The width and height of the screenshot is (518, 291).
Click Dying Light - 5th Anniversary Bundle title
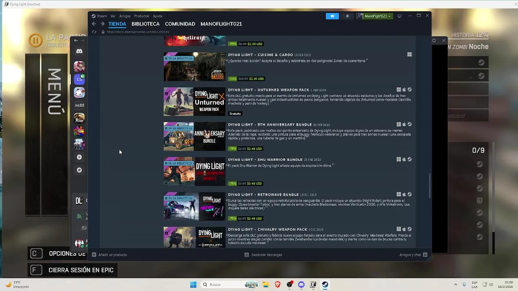pyautogui.click(x=270, y=125)
